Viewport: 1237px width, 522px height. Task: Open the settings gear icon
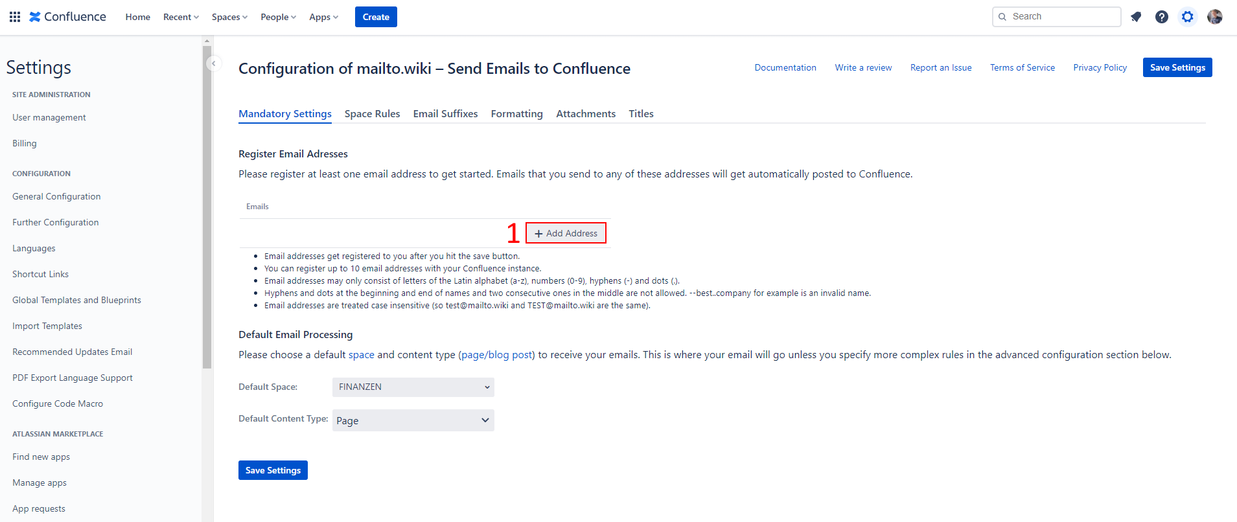point(1188,17)
